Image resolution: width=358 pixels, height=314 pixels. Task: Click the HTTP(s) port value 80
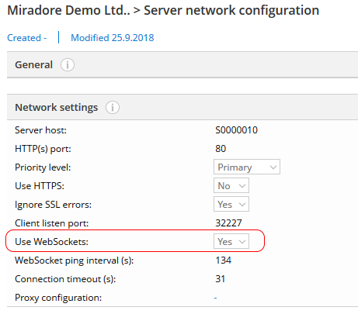click(x=221, y=149)
